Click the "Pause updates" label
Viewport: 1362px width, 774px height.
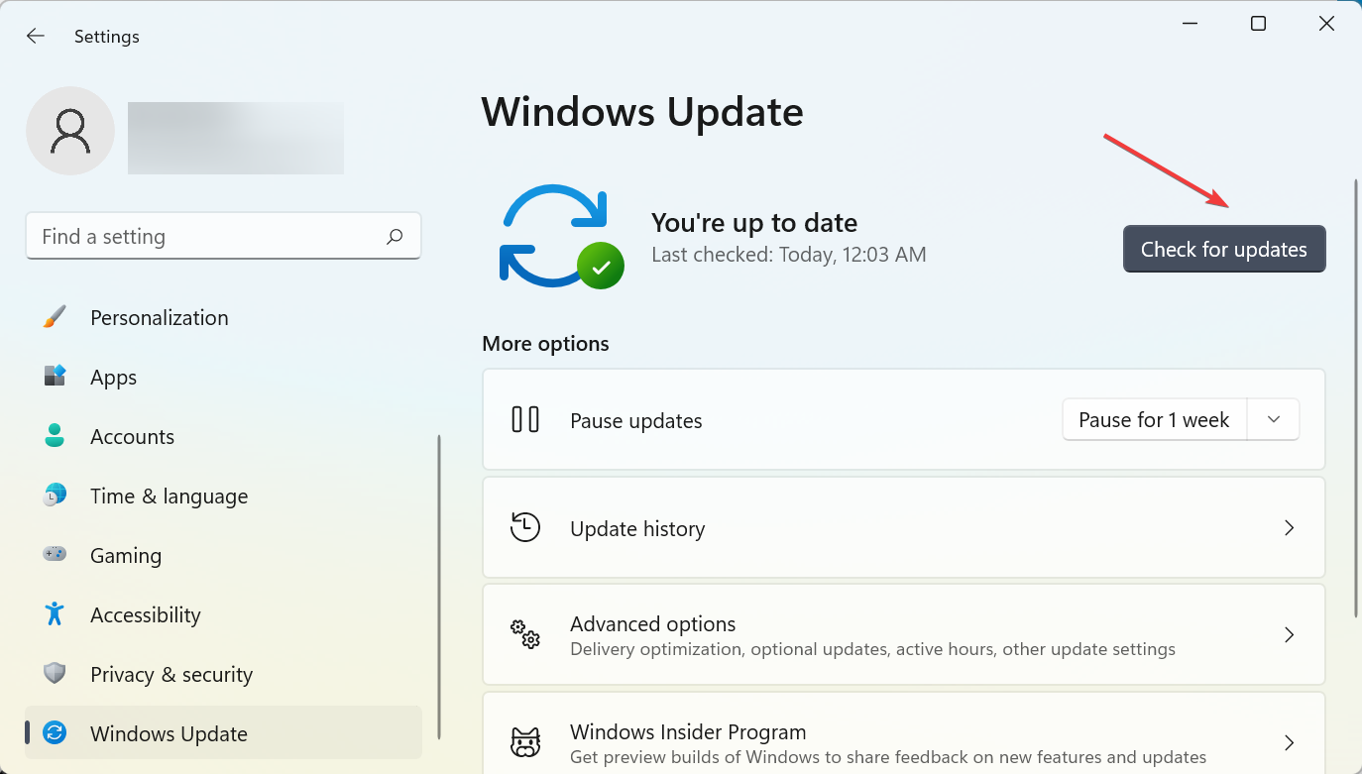636,420
